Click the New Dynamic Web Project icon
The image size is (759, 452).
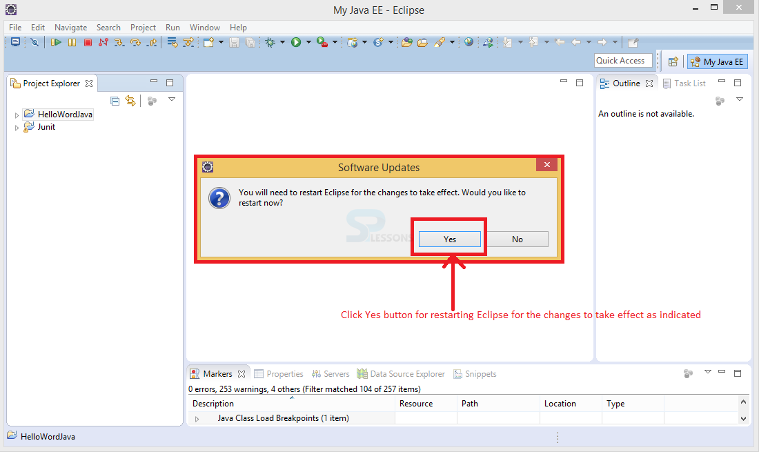click(353, 43)
